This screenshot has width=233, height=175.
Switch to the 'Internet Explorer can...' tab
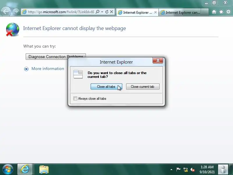click(180, 12)
